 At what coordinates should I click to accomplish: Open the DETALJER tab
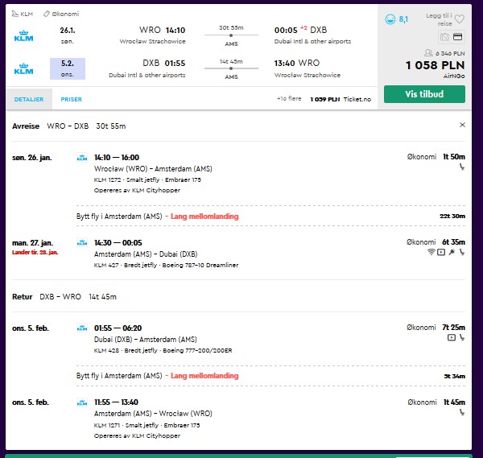[29, 99]
